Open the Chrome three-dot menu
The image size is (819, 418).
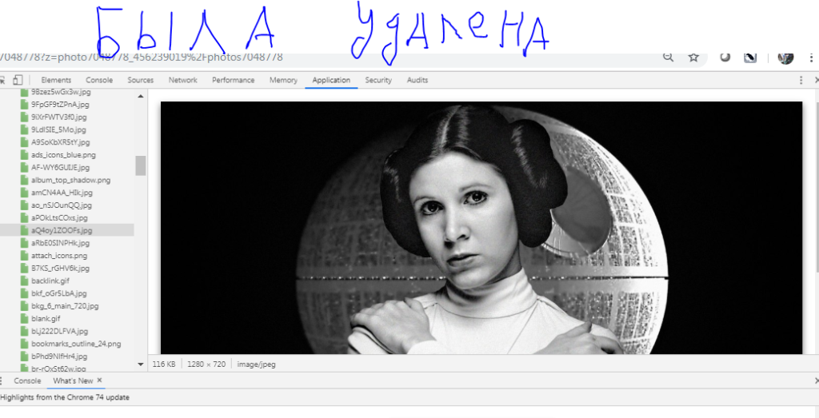[x=812, y=58]
